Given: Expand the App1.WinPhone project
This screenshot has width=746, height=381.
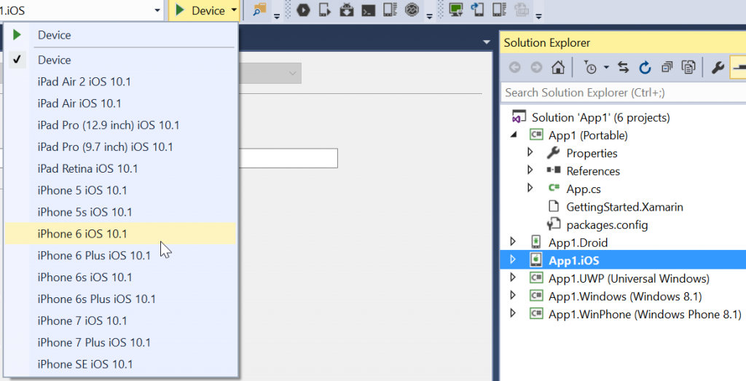Looking at the screenshot, I should click(513, 313).
